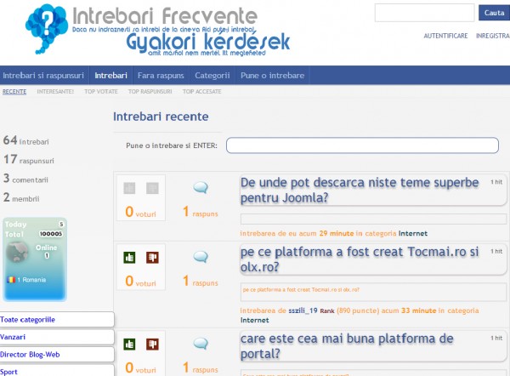Sort questions by Top Votate

point(101,90)
